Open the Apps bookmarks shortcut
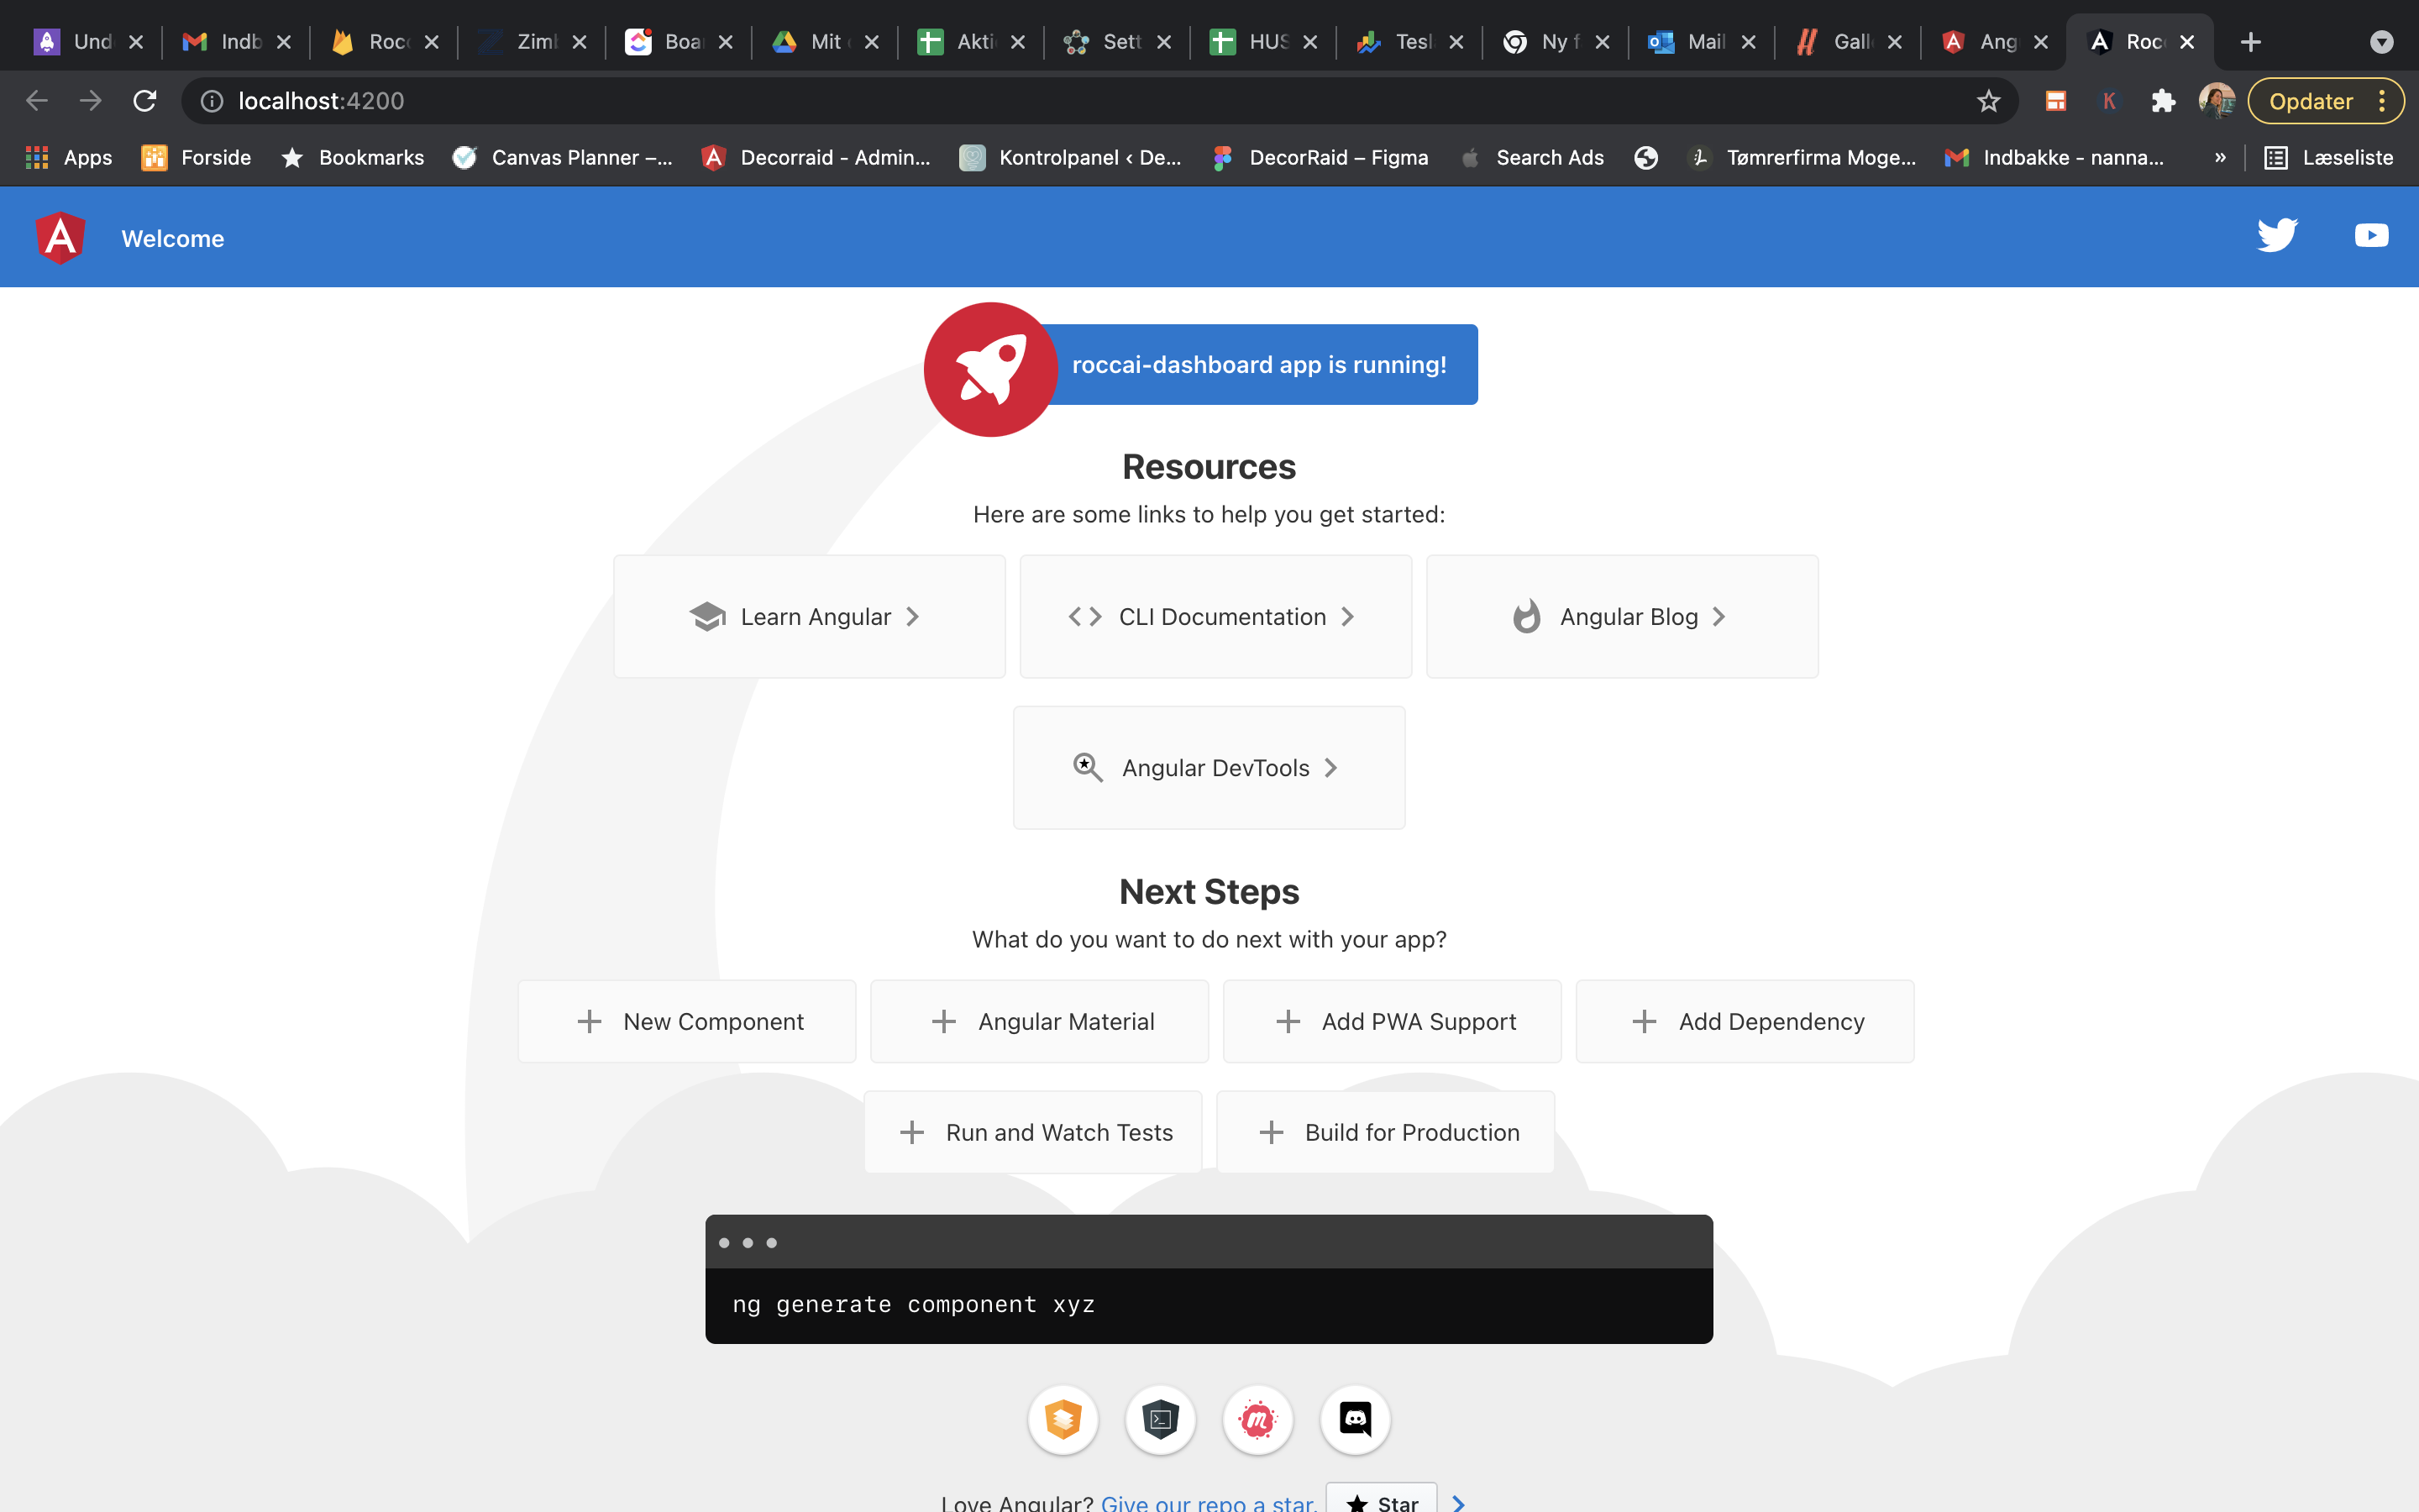 pyautogui.click(x=68, y=157)
